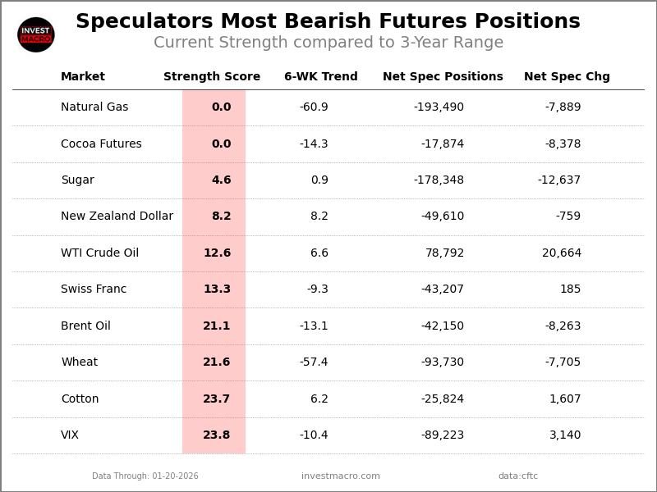This screenshot has width=657, height=492.
Task: Select the Market column header
Action: coord(83,77)
